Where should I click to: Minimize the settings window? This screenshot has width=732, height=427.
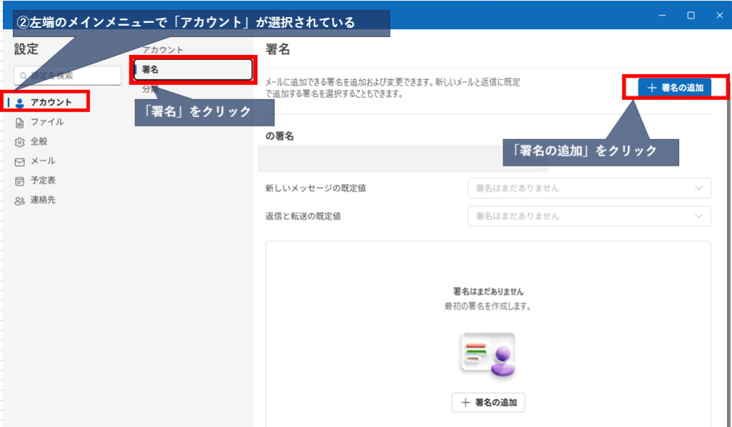(x=663, y=15)
